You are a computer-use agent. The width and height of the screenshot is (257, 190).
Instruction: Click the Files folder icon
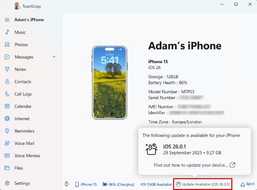(7, 168)
